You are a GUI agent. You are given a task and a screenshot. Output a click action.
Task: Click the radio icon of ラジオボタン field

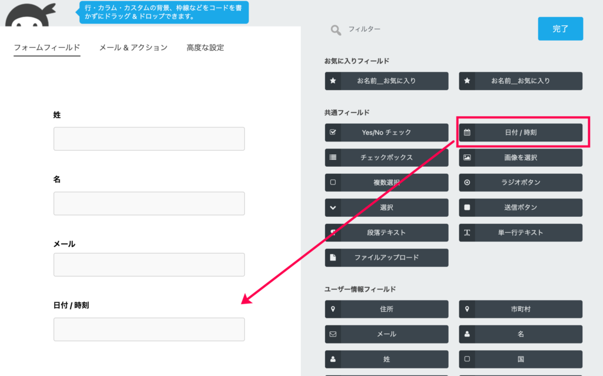tap(467, 183)
